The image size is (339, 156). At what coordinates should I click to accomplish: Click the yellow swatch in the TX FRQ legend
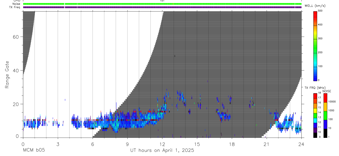tap(315, 111)
